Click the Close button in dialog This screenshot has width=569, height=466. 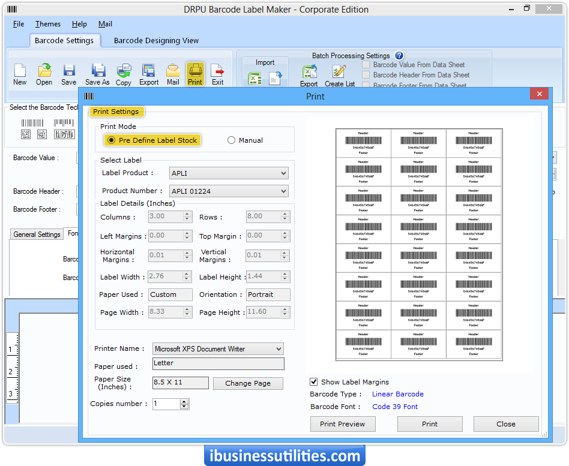506,424
